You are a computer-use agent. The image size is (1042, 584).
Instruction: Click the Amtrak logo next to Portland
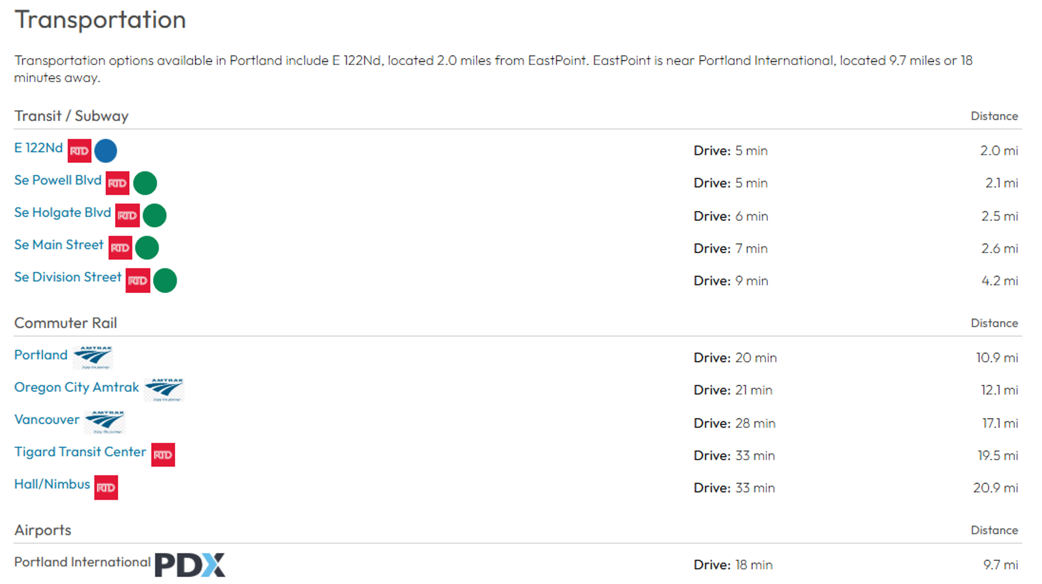[x=93, y=357]
